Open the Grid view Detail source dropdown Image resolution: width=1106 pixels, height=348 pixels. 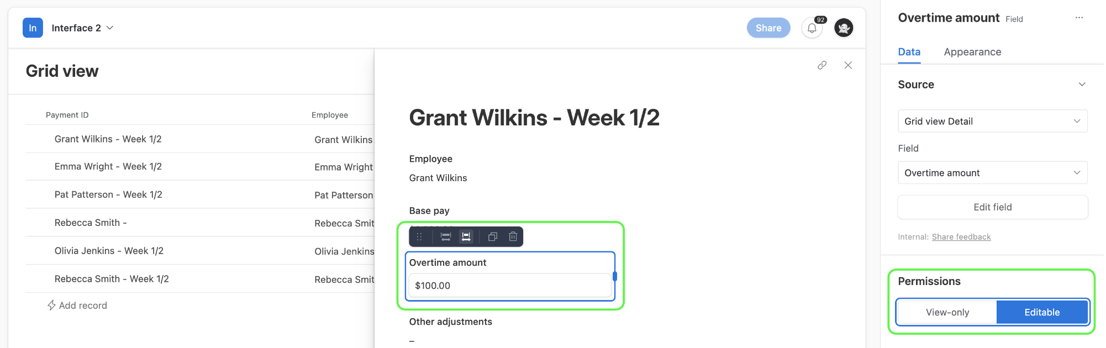(993, 121)
